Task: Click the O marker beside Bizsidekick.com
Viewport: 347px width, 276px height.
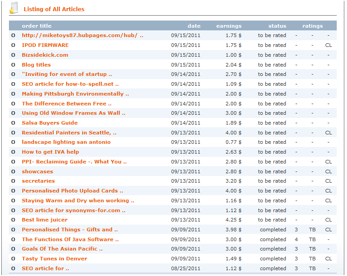Action: (13, 55)
